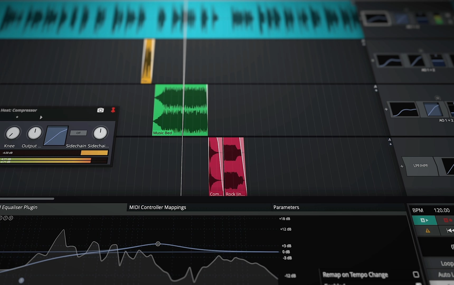Screen dimensions: 454x285
Task: Open the Parameters tab
Action: (x=286, y=207)
